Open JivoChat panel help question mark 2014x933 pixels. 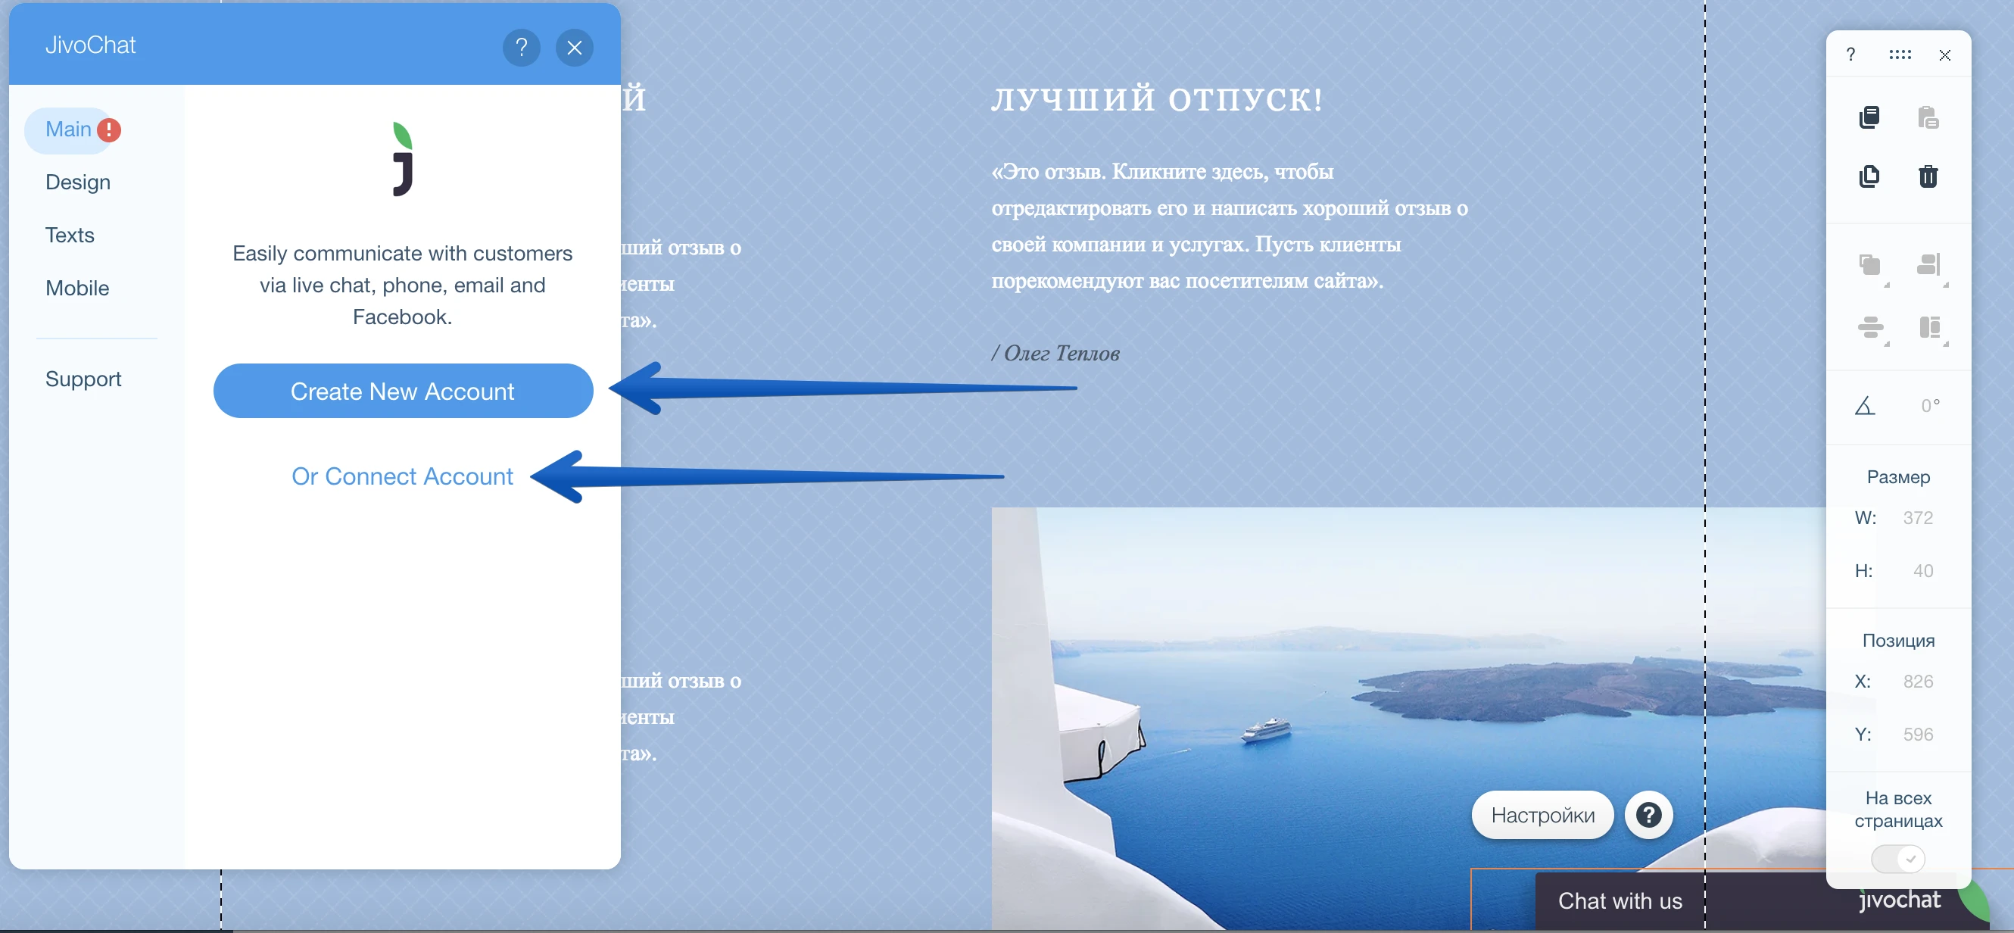tap(521, 48)
